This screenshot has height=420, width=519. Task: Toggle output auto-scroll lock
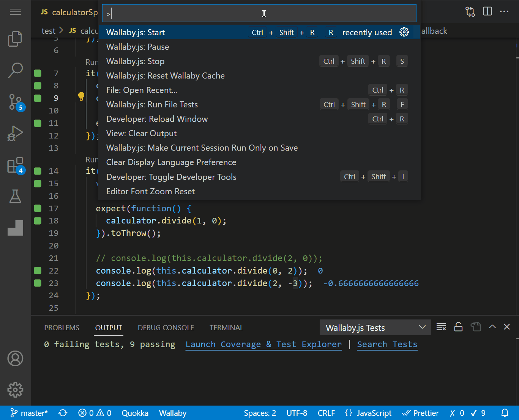[x=458, y=327]
